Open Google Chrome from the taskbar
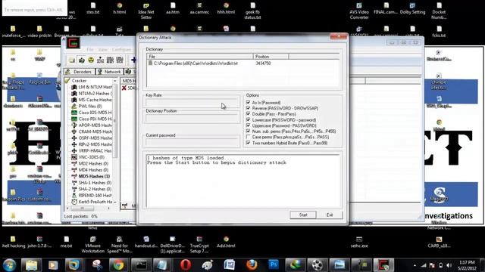Screen dimensions: 485x272 [x=118, y=265]
